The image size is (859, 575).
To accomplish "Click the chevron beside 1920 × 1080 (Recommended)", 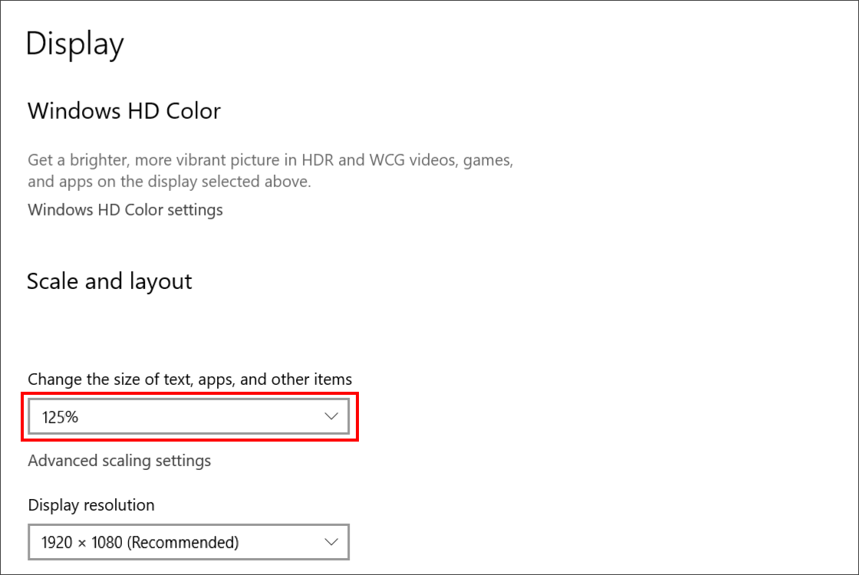I will tap(331, 542).
